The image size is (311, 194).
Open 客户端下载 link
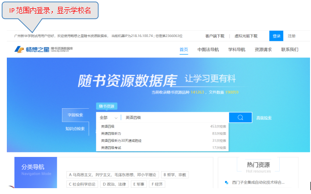(215, 36)
